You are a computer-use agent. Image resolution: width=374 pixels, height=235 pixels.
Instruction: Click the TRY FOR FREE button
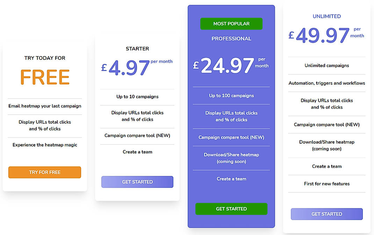(x=44, y=172)
